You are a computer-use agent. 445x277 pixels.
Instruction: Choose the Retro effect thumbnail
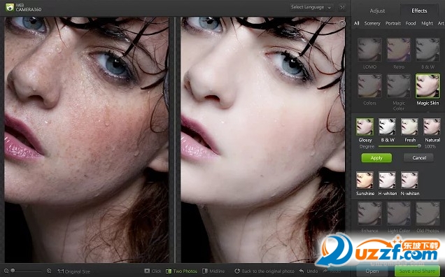pyautogui.click(x=399, y=50)
